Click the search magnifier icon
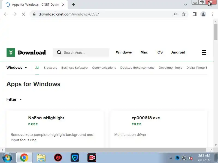Screen dimensions: 218x163 pos(59,52)
